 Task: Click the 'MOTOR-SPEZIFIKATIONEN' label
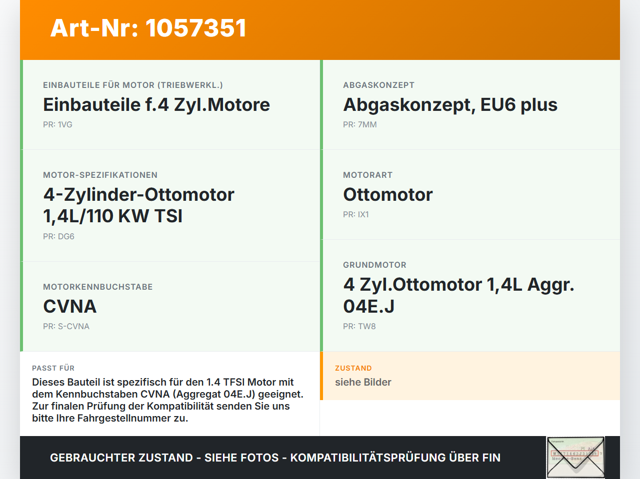click(100, 175)
